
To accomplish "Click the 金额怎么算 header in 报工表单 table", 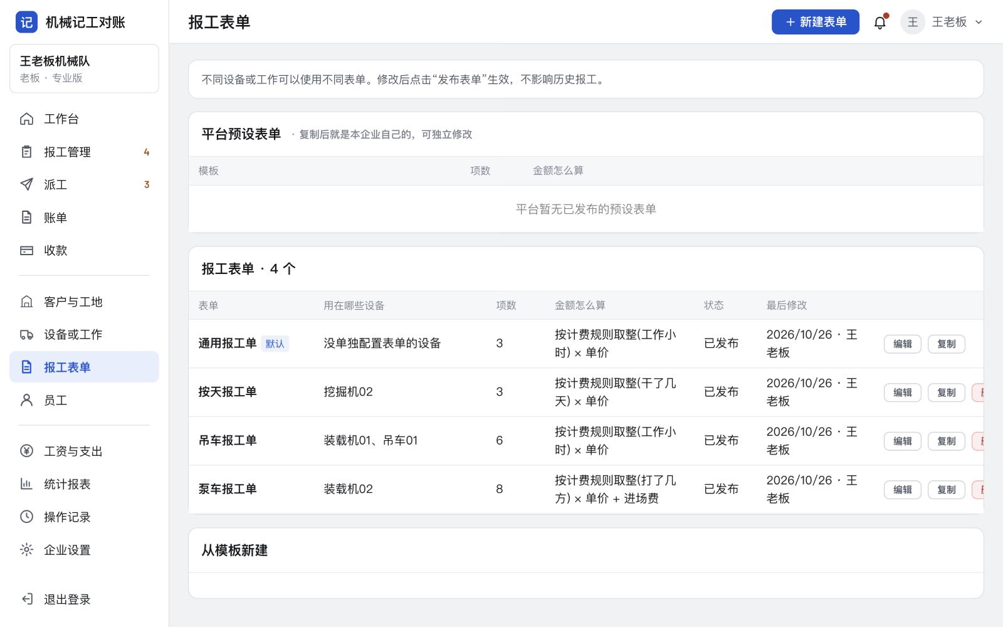I will point(580,305).
